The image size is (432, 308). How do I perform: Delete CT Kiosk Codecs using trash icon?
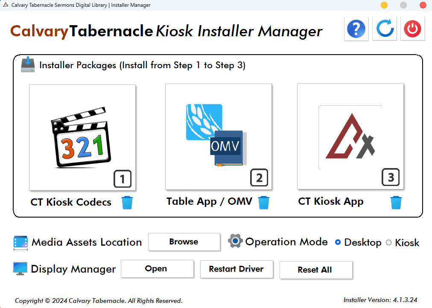pos(127,202)
